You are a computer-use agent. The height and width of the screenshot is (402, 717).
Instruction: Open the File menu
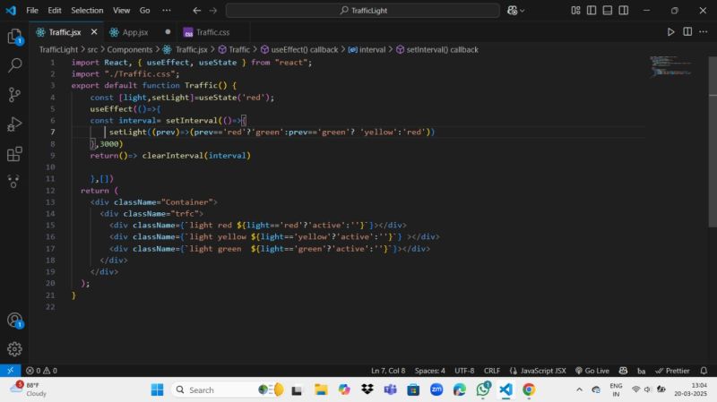(32, 11)
